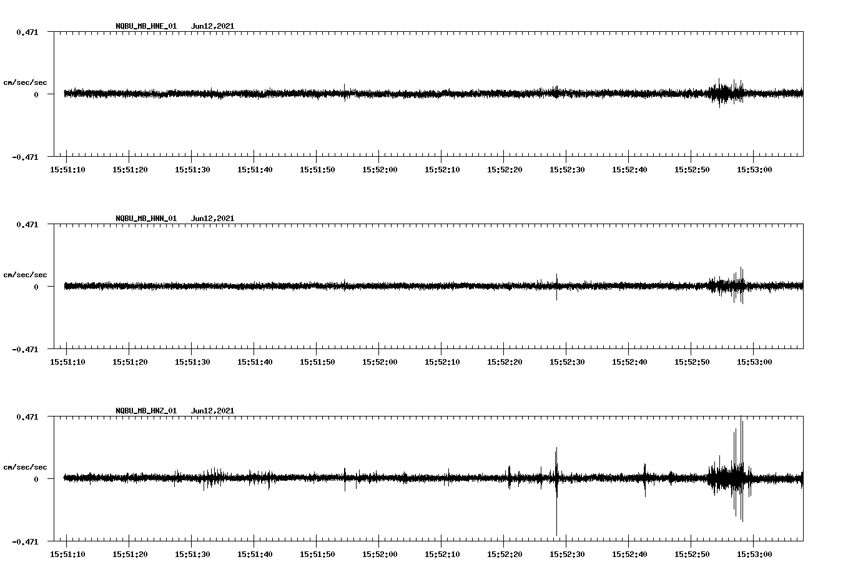The width and height of the screenshot is (848, 577).
Task: Click the cm/sec/sec unit label on HNZ plot
Action: tap(25, 467)
